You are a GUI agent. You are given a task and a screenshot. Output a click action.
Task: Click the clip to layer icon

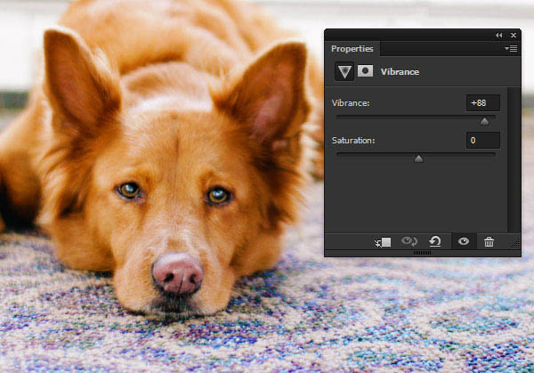tap(383, 242)
